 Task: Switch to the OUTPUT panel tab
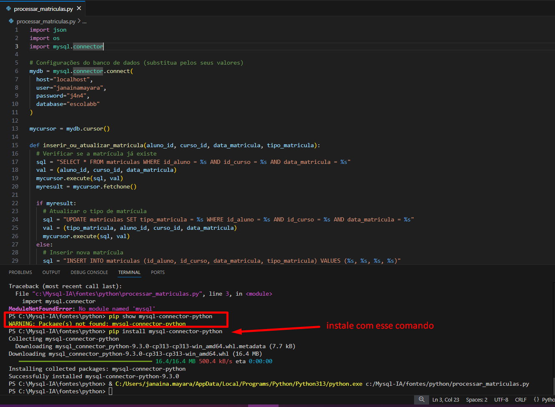(51, 272)
